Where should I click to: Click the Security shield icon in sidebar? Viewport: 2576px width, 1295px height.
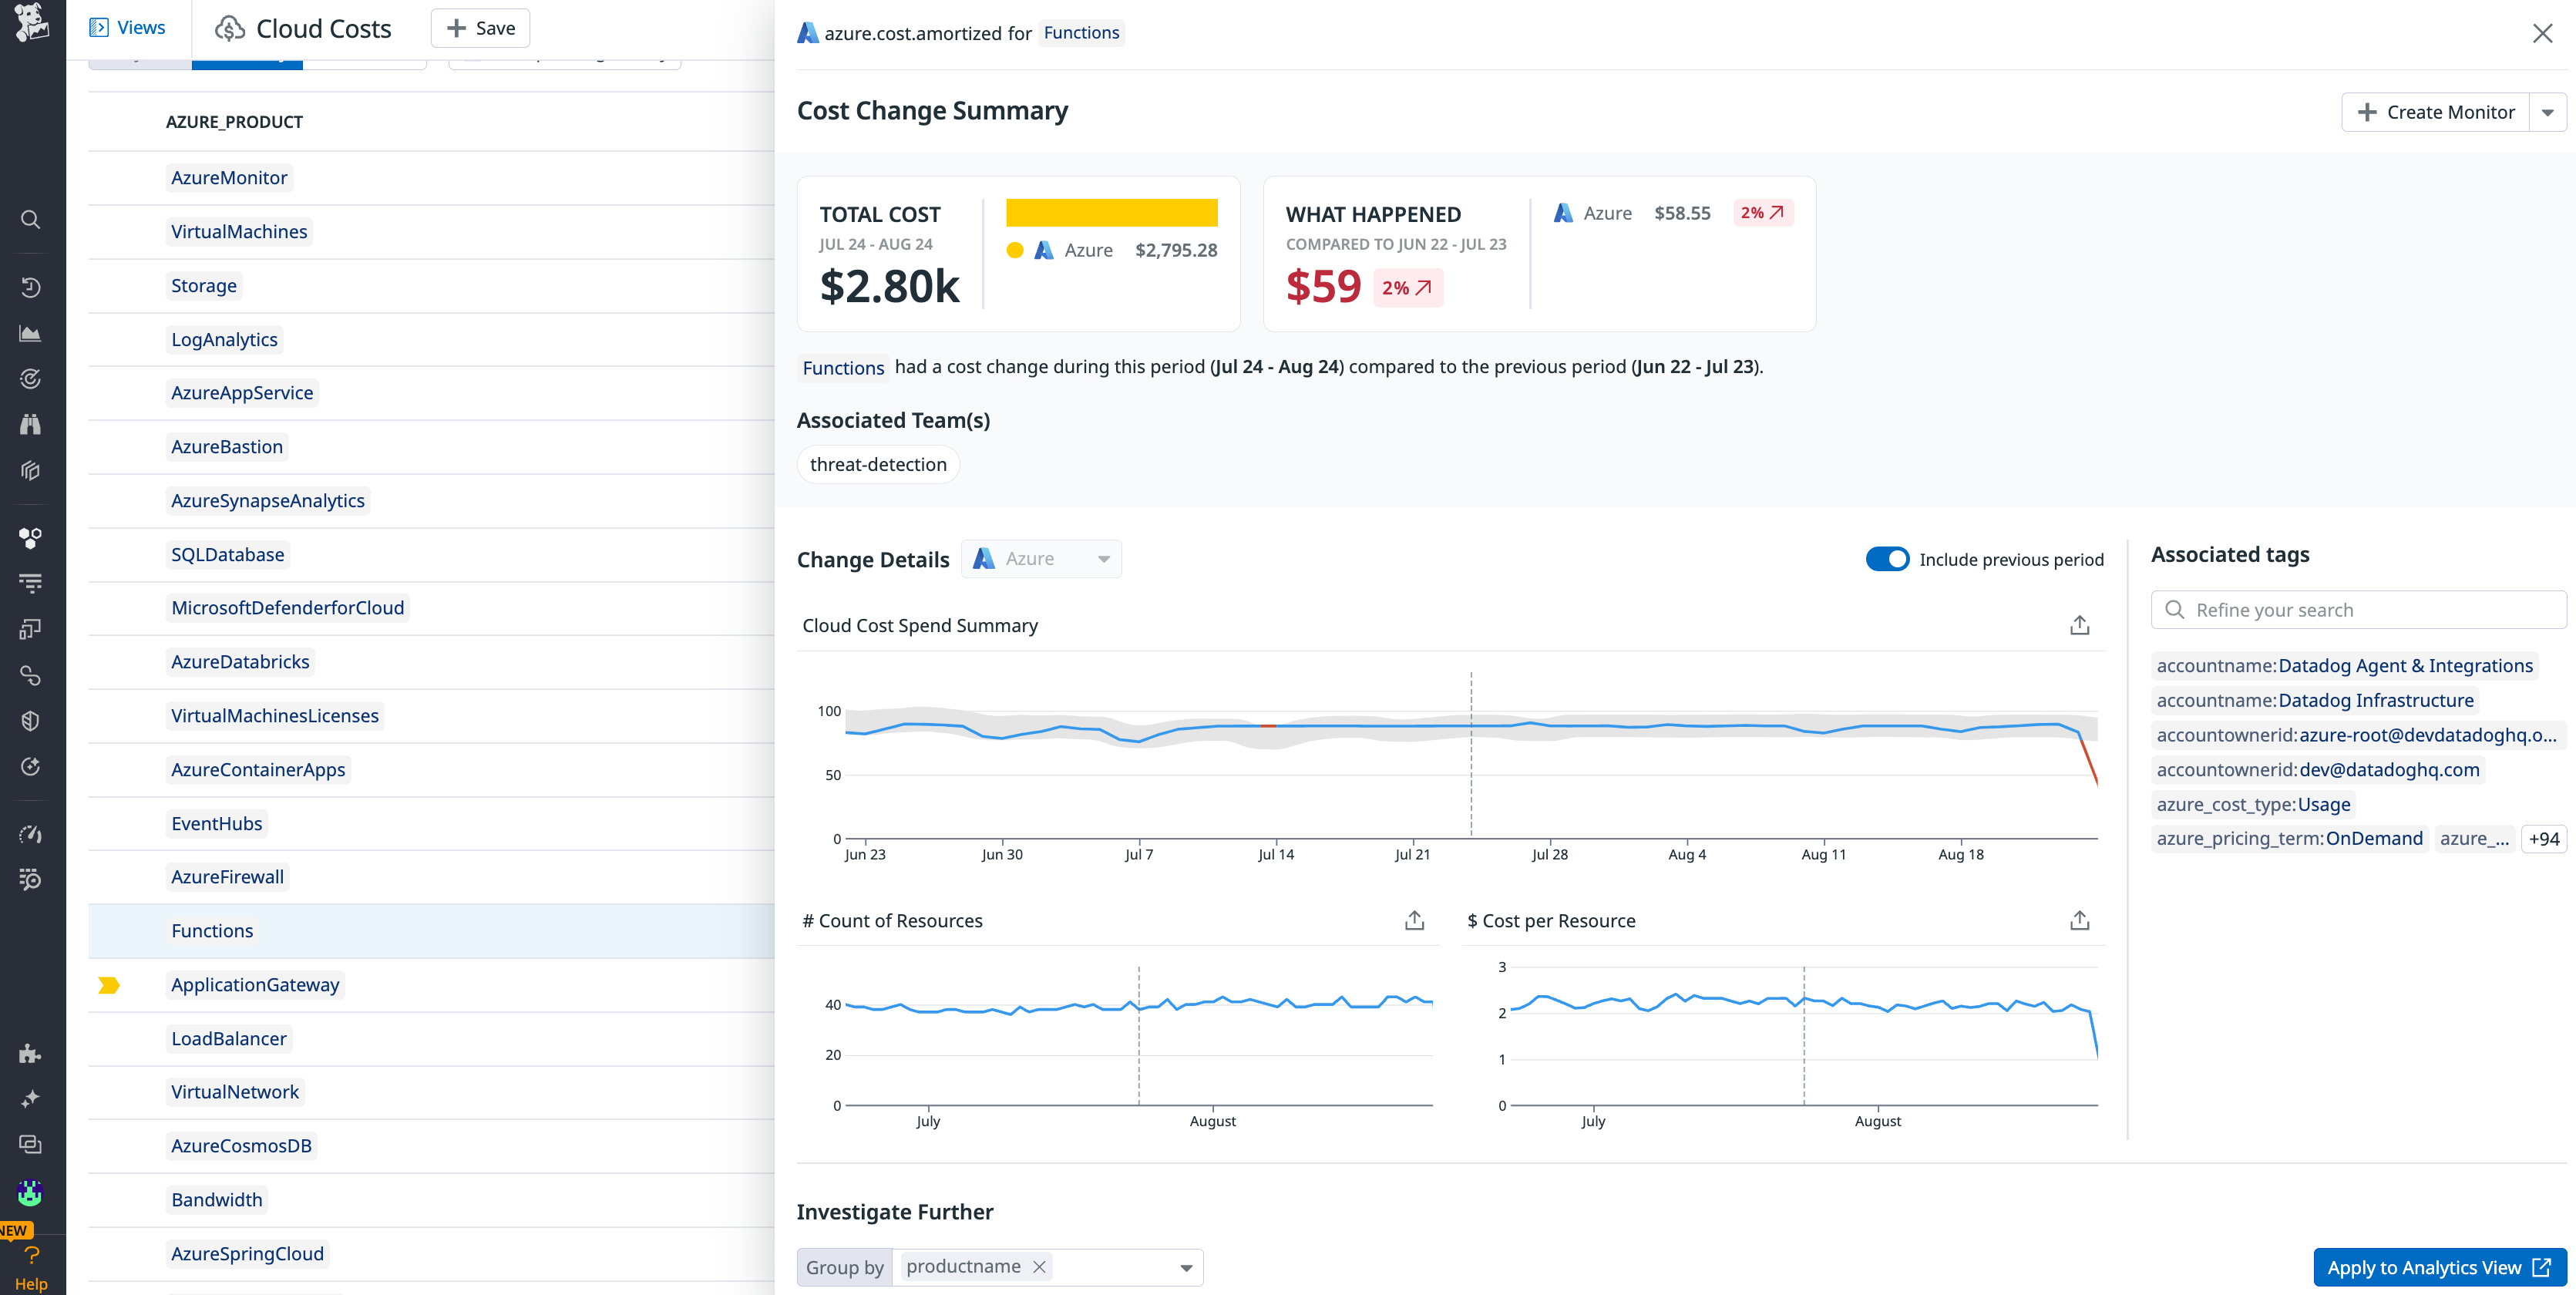31,720
